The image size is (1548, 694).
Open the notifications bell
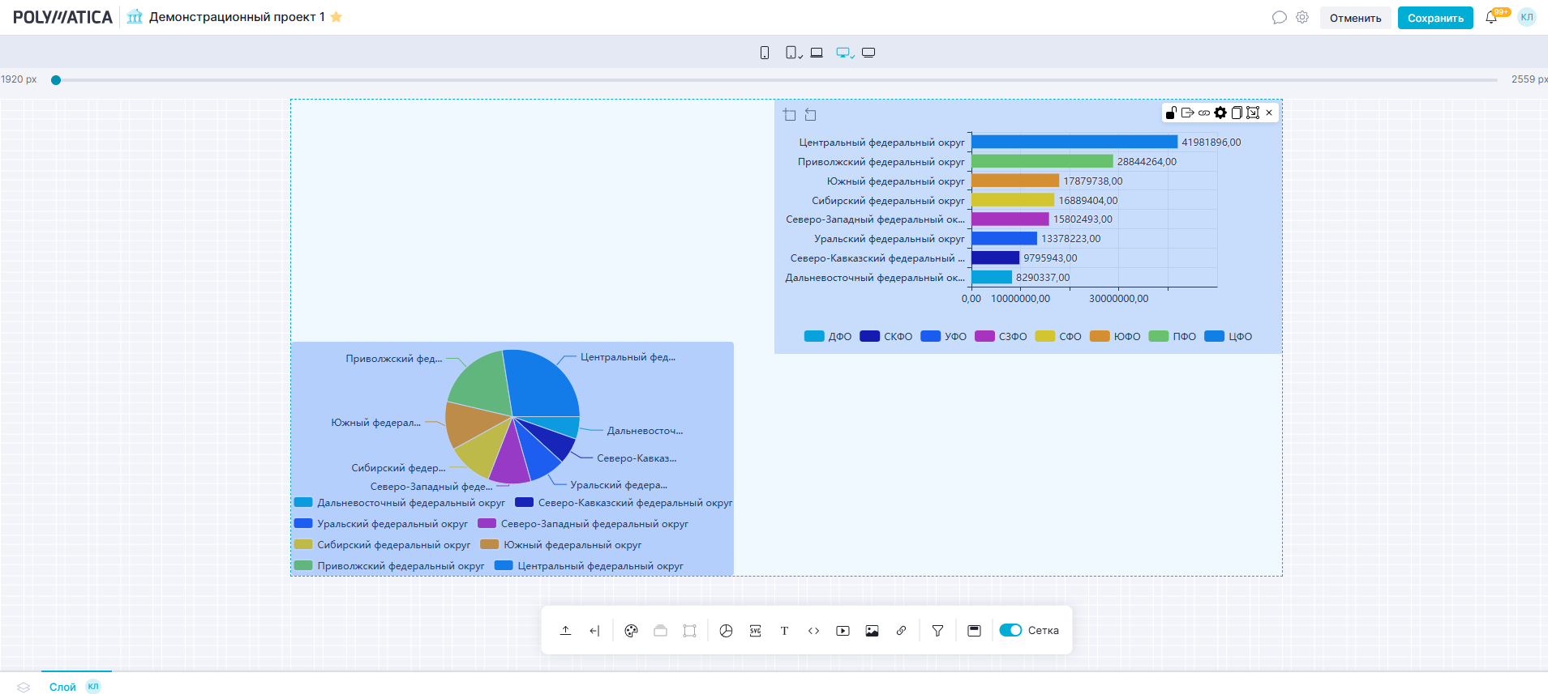click(x=1490, y=18)
